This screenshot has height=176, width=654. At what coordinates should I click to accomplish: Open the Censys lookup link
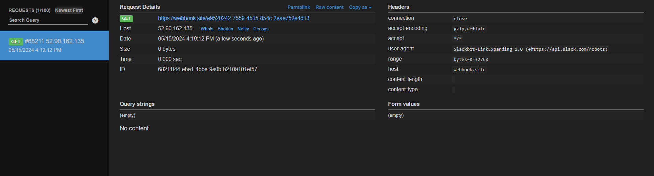tap(261, 29)
